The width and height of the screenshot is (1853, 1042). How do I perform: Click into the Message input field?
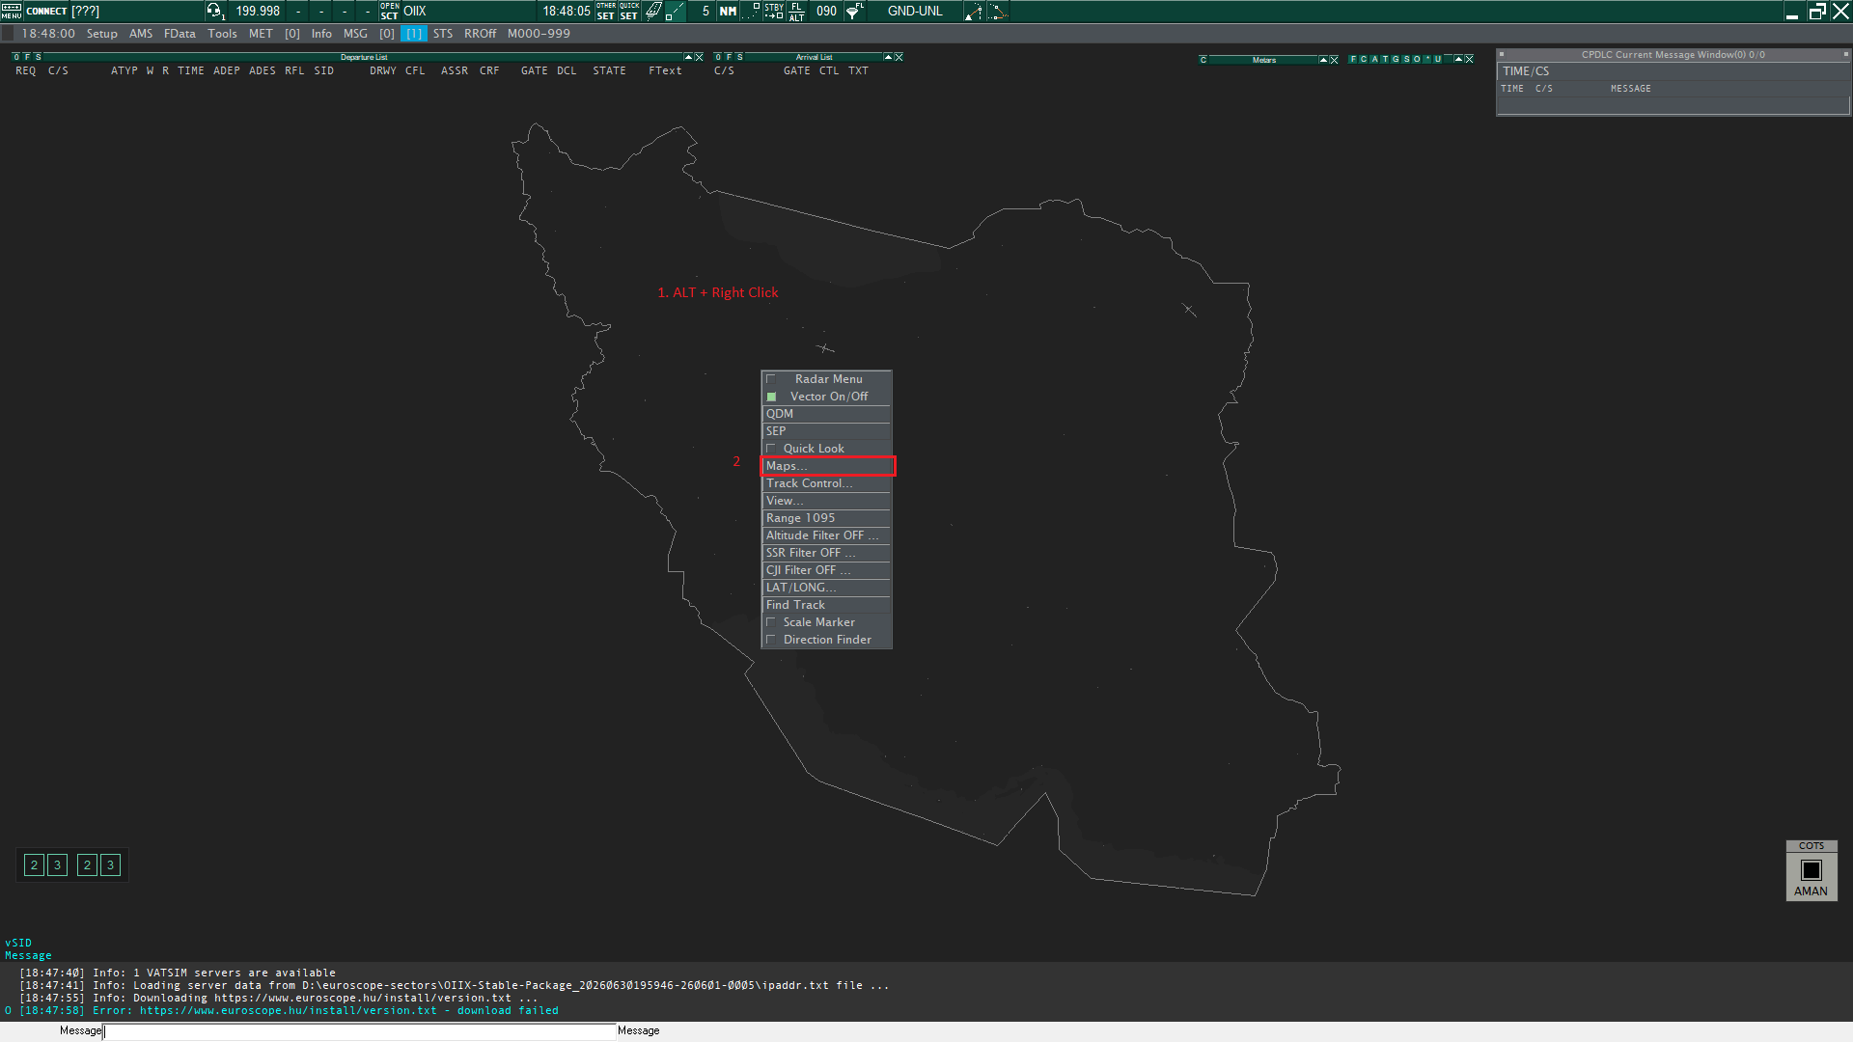[359, 1031]
